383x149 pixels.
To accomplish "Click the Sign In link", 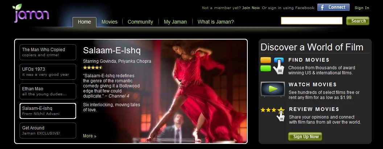I will pyautogui.click(x=362, y=8).
